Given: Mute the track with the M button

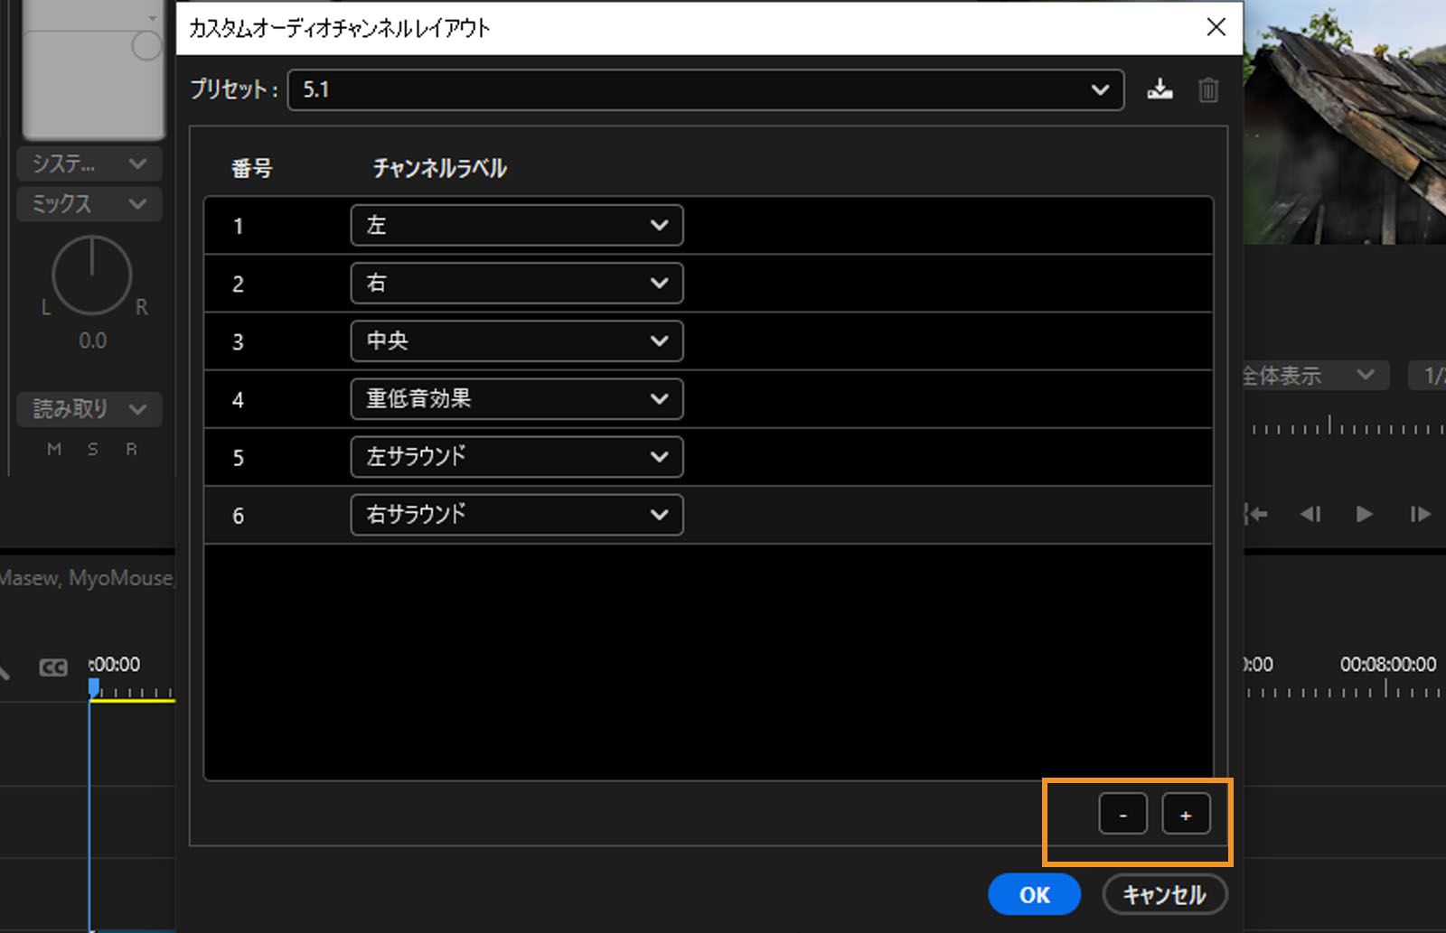Looking at the screenshot, I should pos(53,449).
